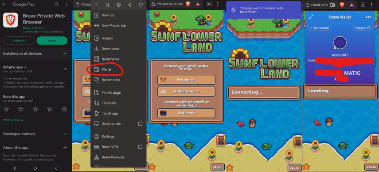The height and width of the screenshot is (172, 379).
Task: Bookmark the page from Brave menu toolbar
Action: pyautogui.click(x=107, y=4)
